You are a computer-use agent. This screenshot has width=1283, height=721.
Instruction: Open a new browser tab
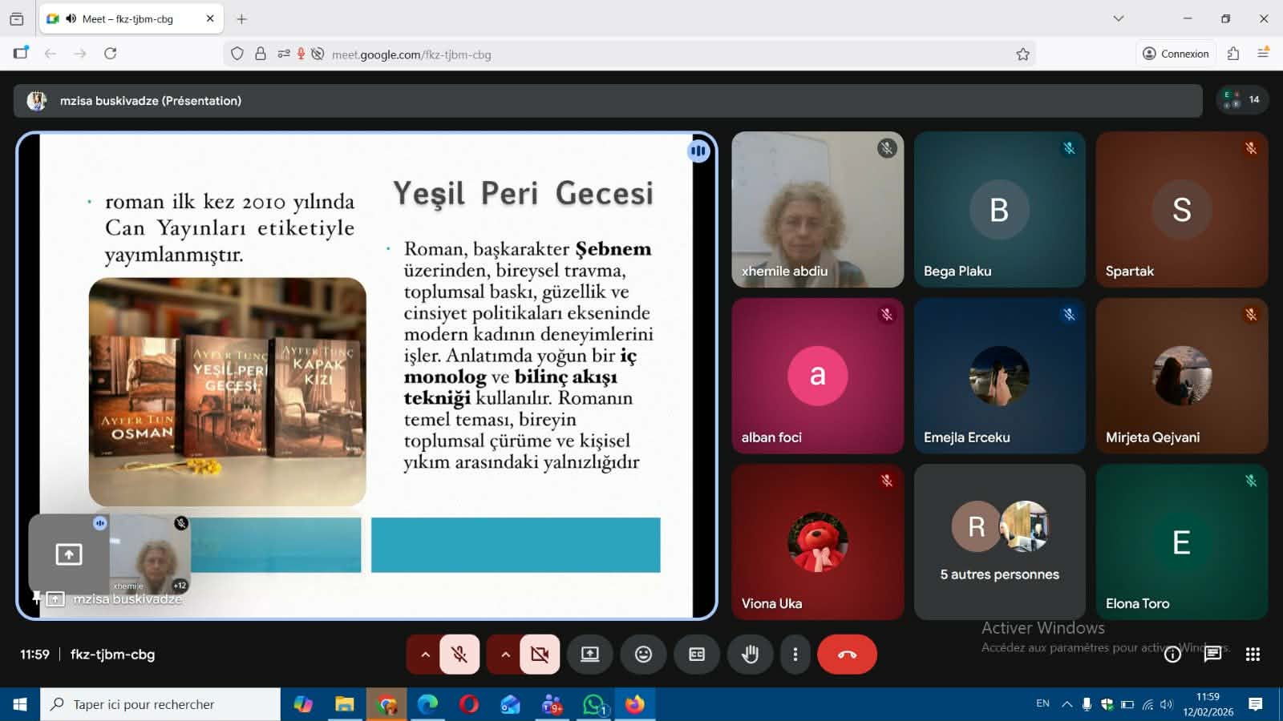[x=241, y=19]
